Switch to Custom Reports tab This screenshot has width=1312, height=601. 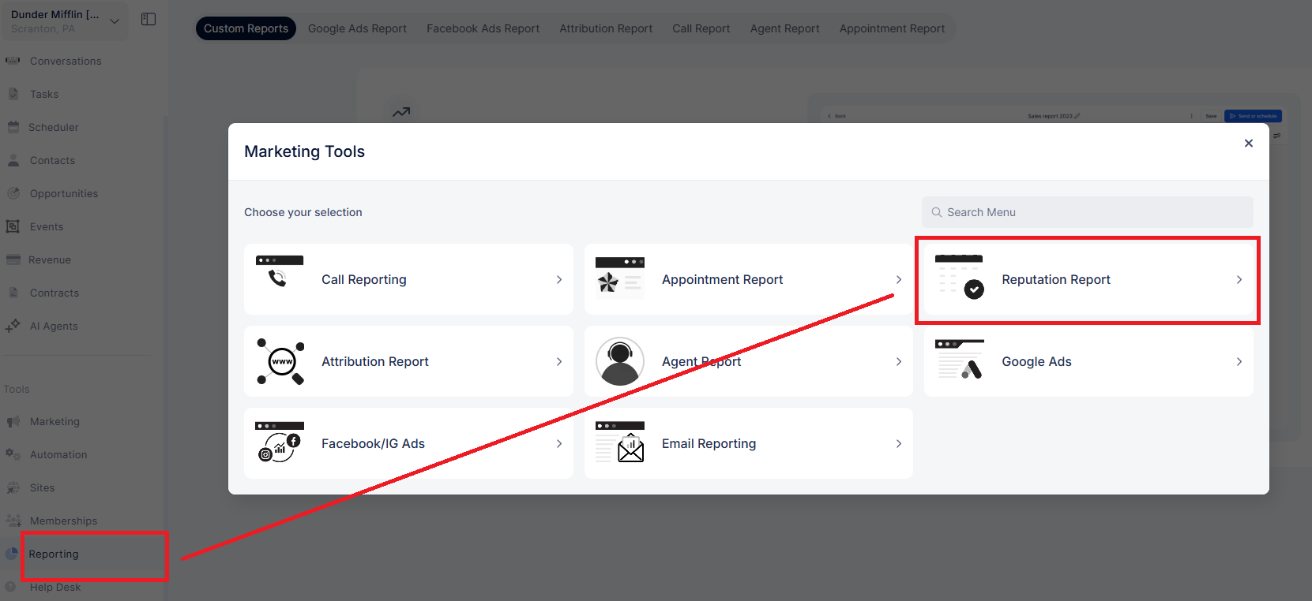click(246, 28)
